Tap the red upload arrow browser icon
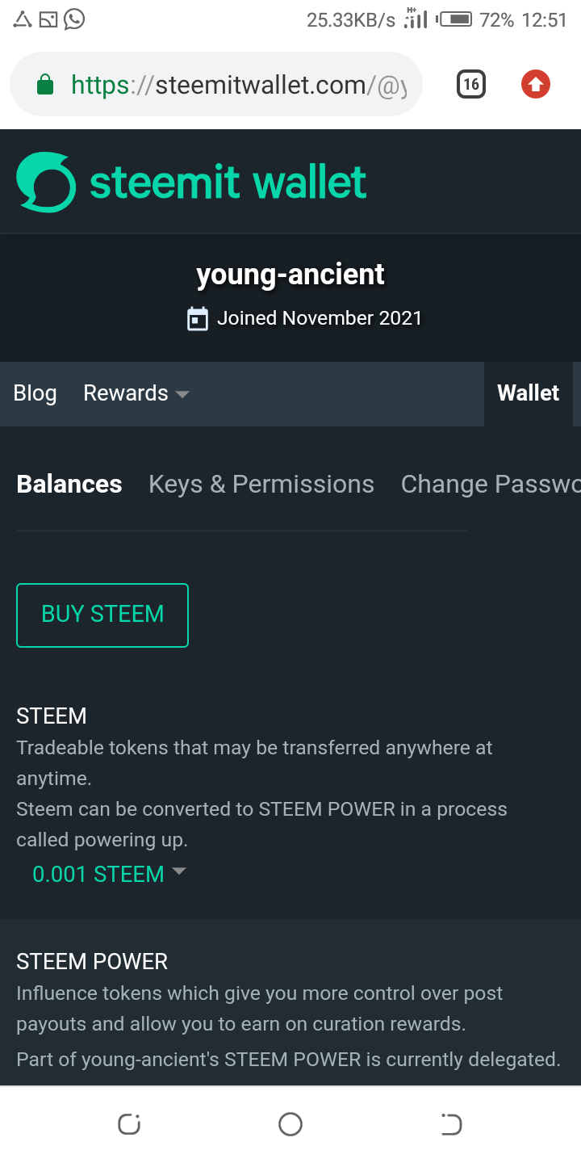This screenshot has height=1163, width=581. pos(535,84)
